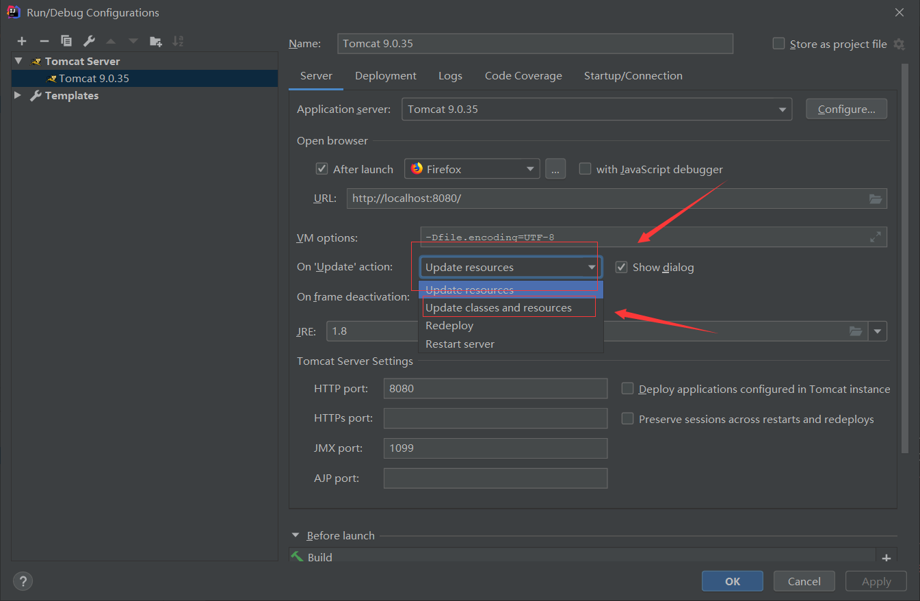The height and width of the screenshot is (601, 920).
Task: Click the JMX port field
Action: pos(495,448)
